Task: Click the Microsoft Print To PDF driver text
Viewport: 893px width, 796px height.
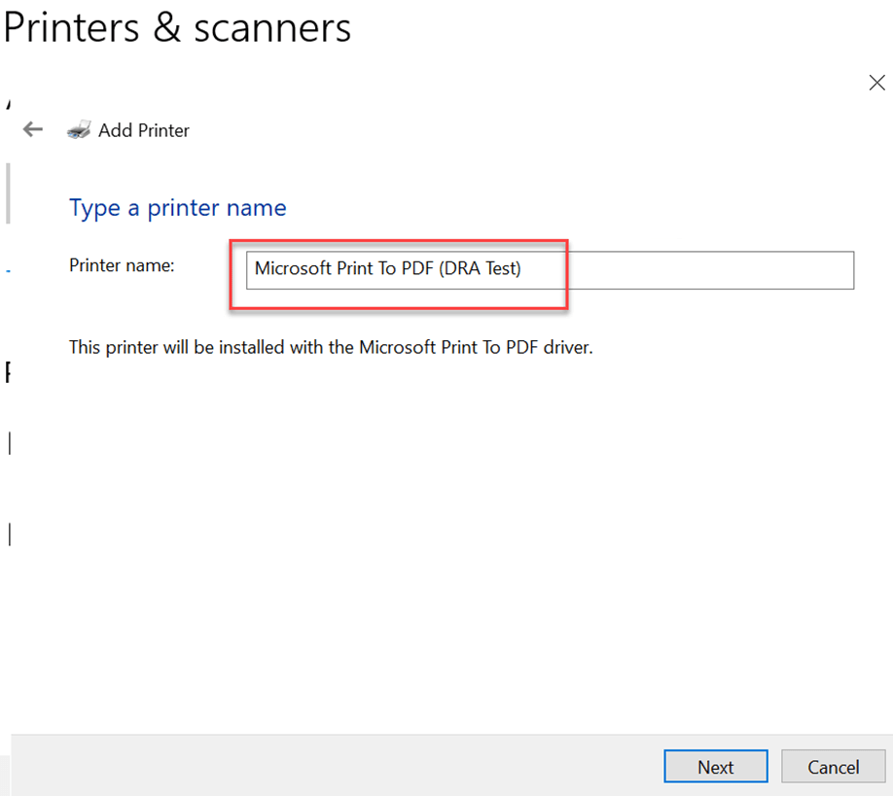Action: tap(331, 347)
